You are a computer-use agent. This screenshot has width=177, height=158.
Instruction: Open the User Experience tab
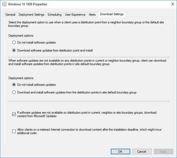[75, 15]
